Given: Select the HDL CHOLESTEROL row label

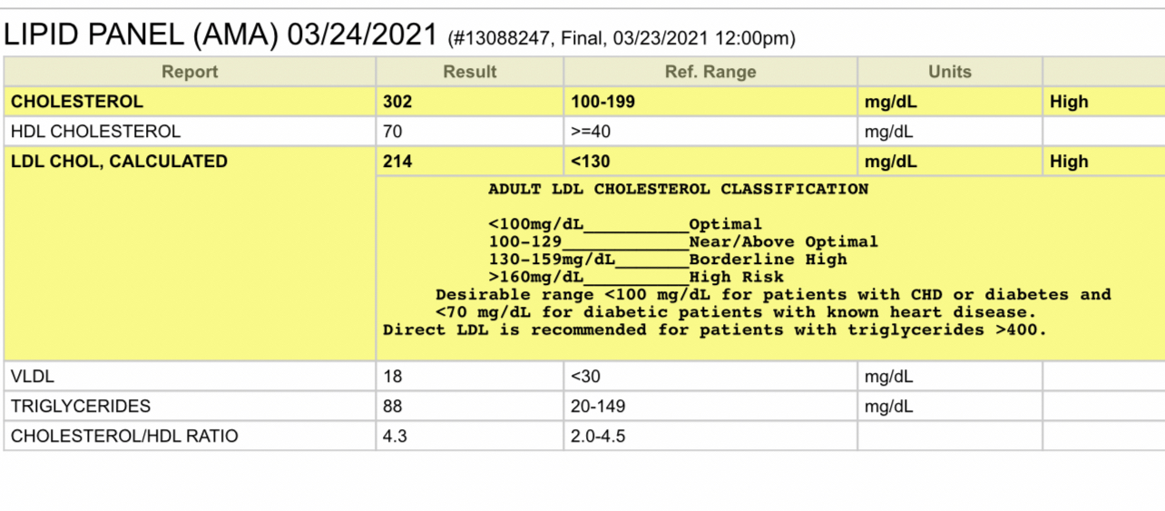Looking at the screenshot, I should pos(95,132).
